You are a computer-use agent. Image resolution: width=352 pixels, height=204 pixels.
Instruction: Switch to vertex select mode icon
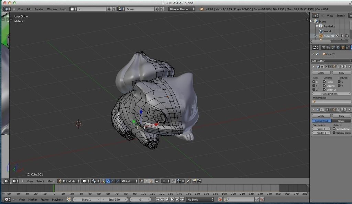click(142, 181)
